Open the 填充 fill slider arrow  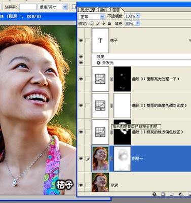138,23
